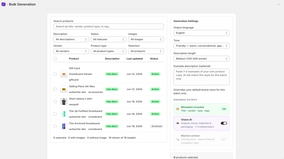Focus the Search products input field
Image resolution: width=284 pixels, height=159 pixels.
click(x=109, y=26)
